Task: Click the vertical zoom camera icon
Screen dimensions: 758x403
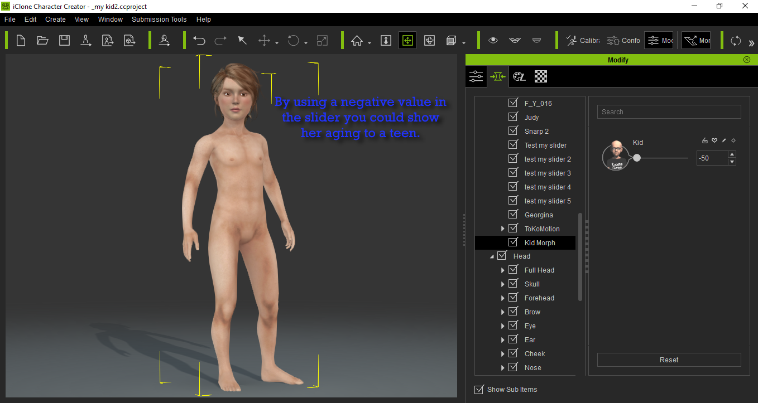Action: (386, 40)
